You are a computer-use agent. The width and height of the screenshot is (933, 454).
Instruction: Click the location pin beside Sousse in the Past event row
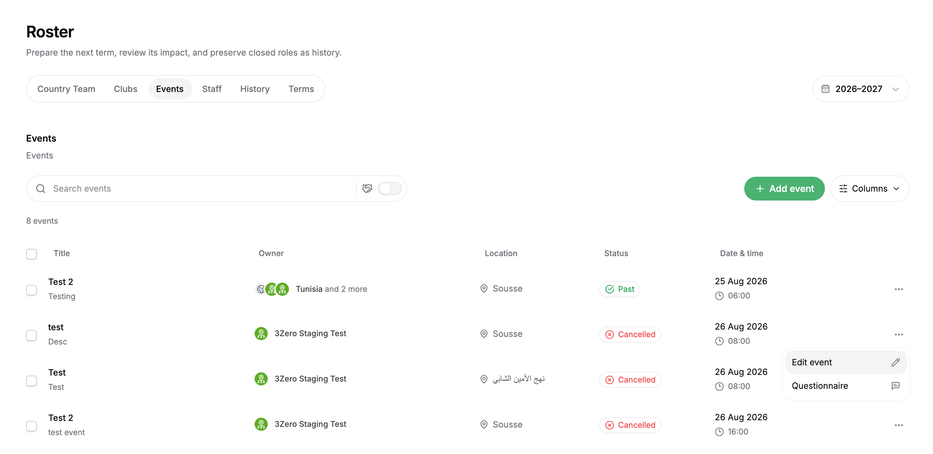(483, 289)
